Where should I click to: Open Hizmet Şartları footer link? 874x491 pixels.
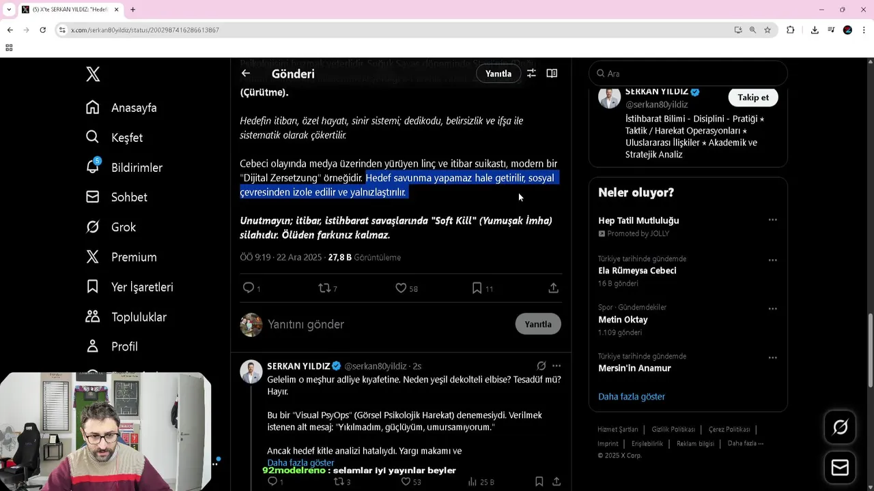tap(618, 430)
